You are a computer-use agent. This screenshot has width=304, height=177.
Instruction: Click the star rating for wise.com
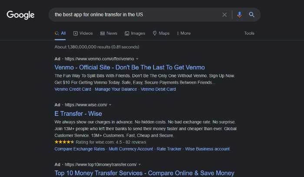(x=64, y=142)
